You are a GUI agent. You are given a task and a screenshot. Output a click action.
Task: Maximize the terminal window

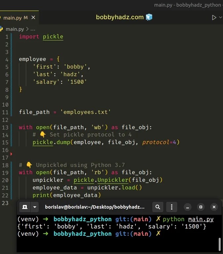[x=201, y=207]
